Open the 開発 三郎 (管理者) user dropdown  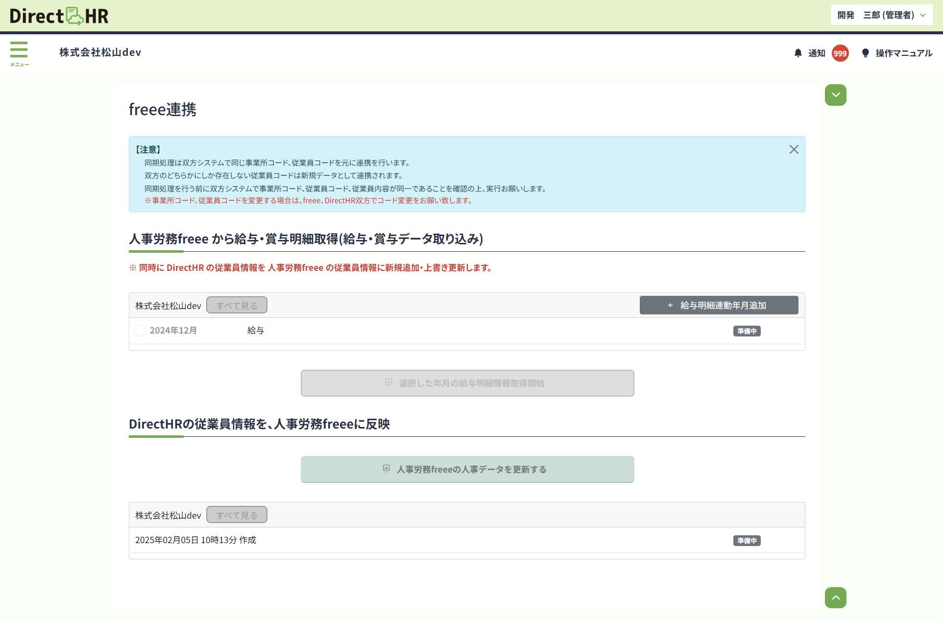tap(875, 15)
